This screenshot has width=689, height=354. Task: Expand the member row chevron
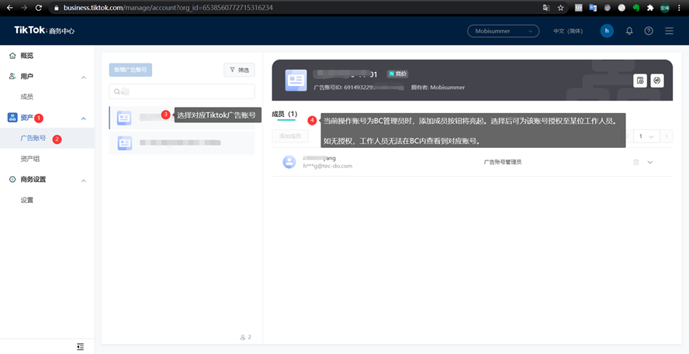(x=650, y=163)
